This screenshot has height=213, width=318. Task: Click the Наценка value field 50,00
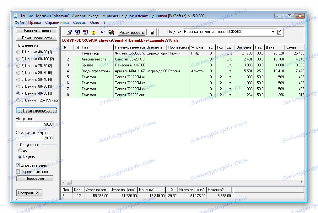(x=35, y=124)
